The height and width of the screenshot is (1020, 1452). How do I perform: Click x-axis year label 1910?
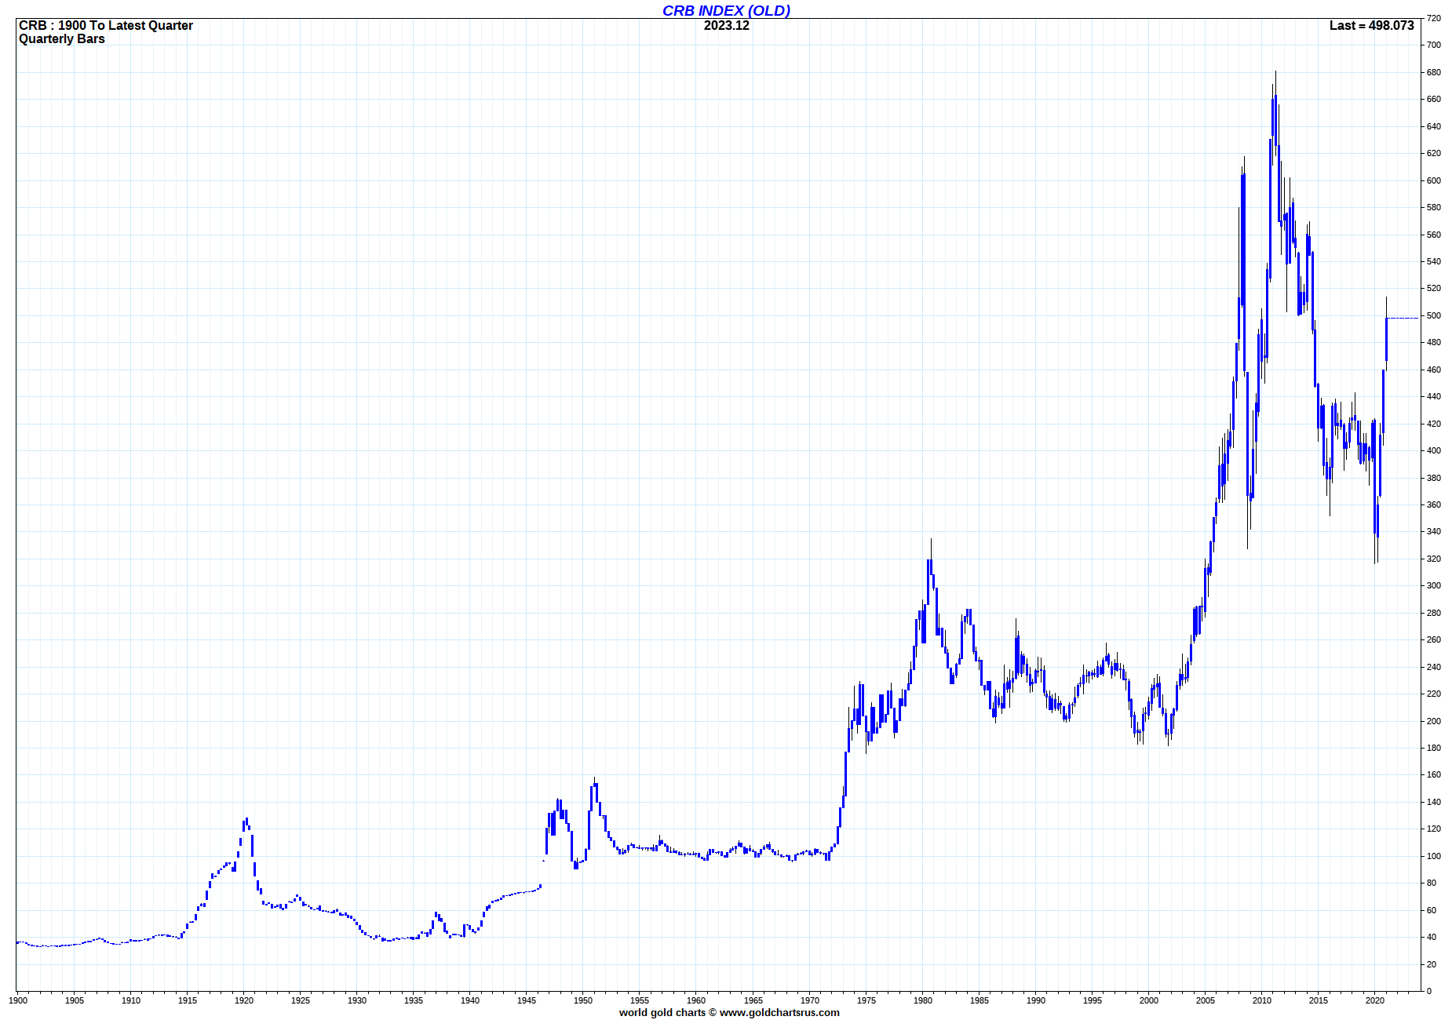pos(131,1000)
